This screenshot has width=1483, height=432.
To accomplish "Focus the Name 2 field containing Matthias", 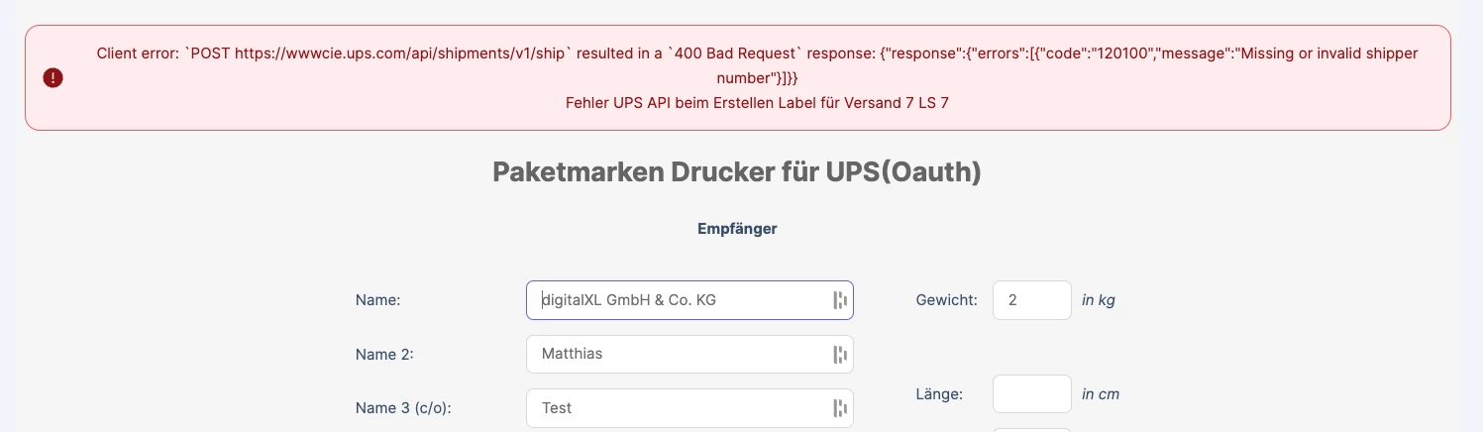I will tap(689, 354).
